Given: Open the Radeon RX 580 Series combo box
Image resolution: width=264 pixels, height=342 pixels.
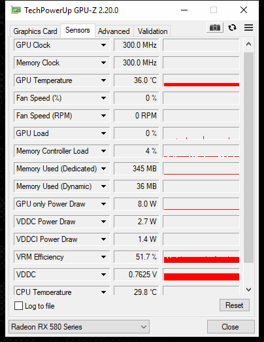Looking at the screenshot, I should tap(79, 327).
